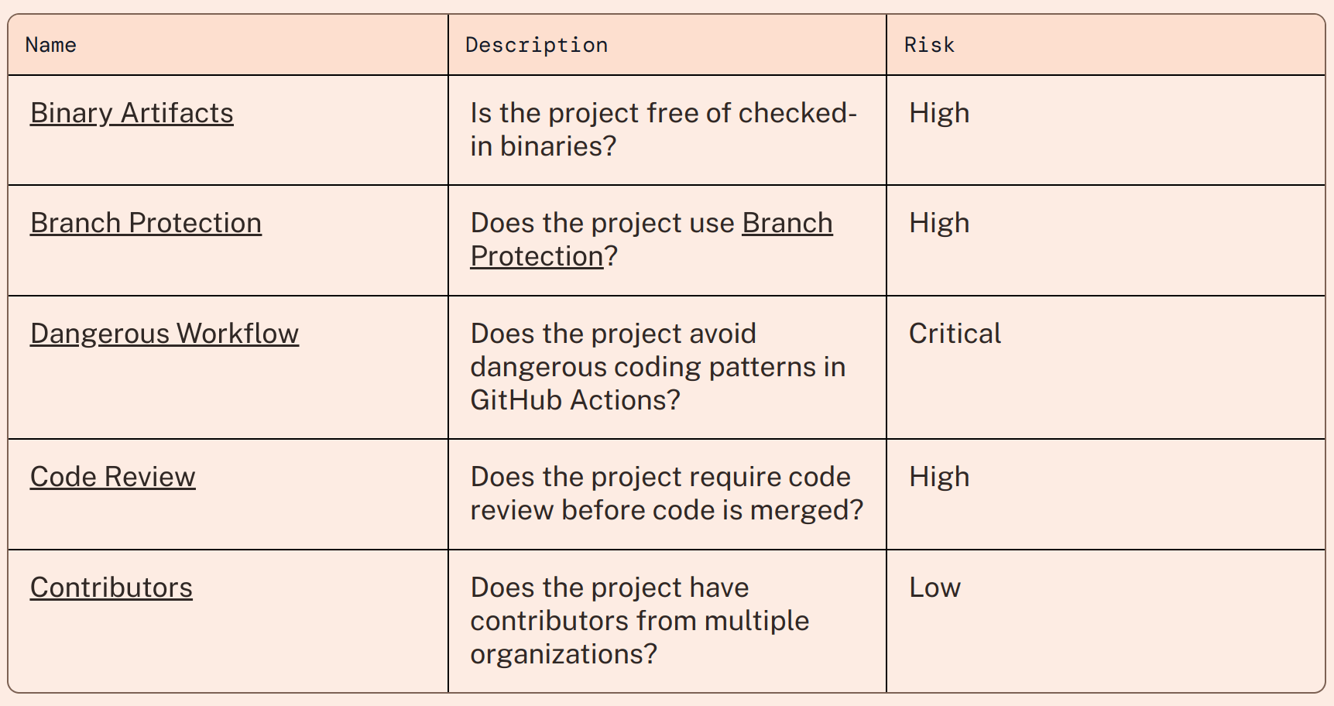Click the High risk value for Binary Artifacts
Image resolution: width=1334 pixels, height=706 pixels.
click(x=938, y=113)
